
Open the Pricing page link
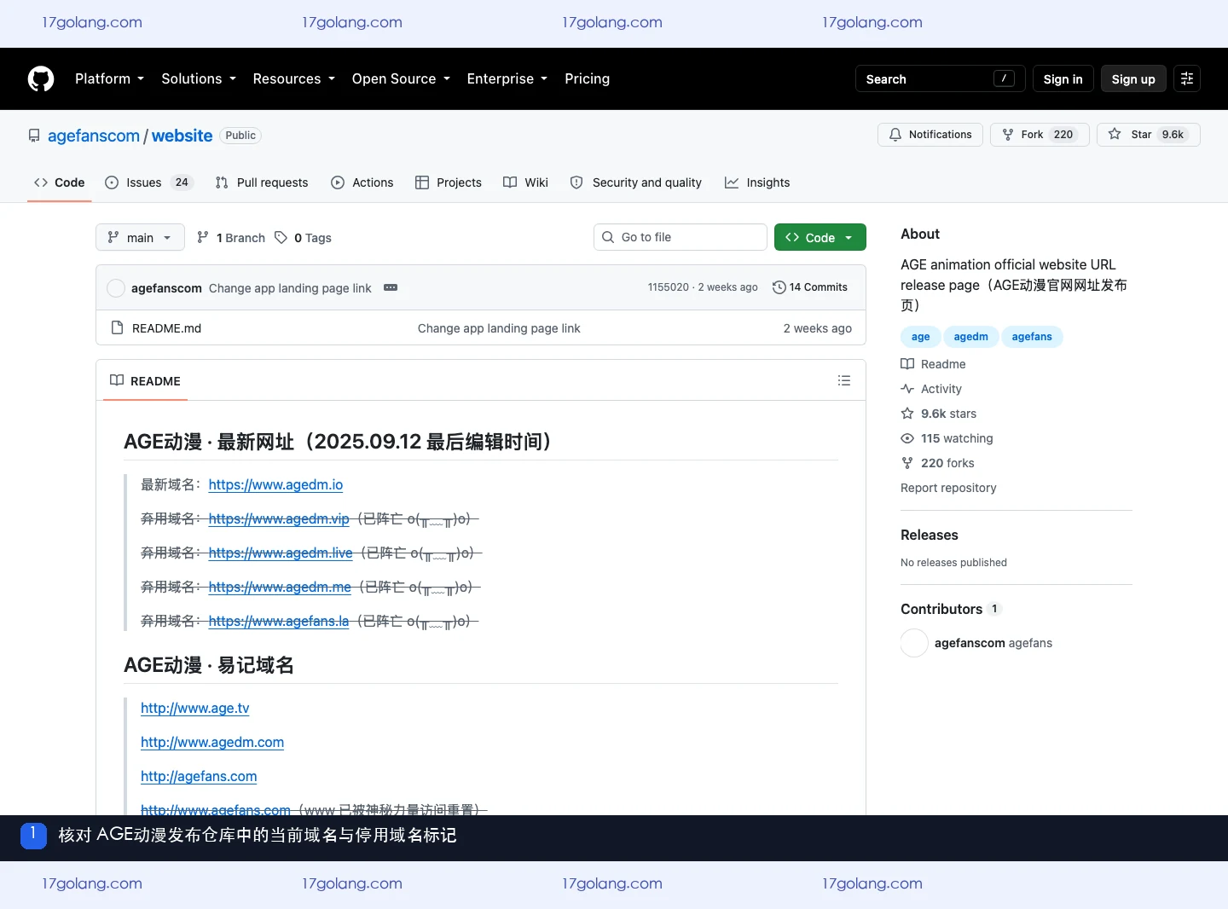[588, 78]
